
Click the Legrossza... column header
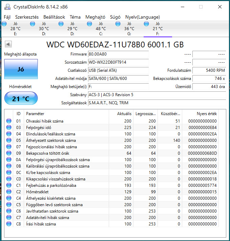tap(145, 114)
